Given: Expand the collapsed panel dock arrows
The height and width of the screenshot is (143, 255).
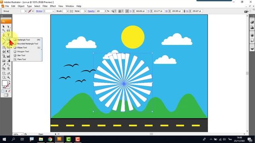Looking at the screenshot, I should tap(253, 16).
